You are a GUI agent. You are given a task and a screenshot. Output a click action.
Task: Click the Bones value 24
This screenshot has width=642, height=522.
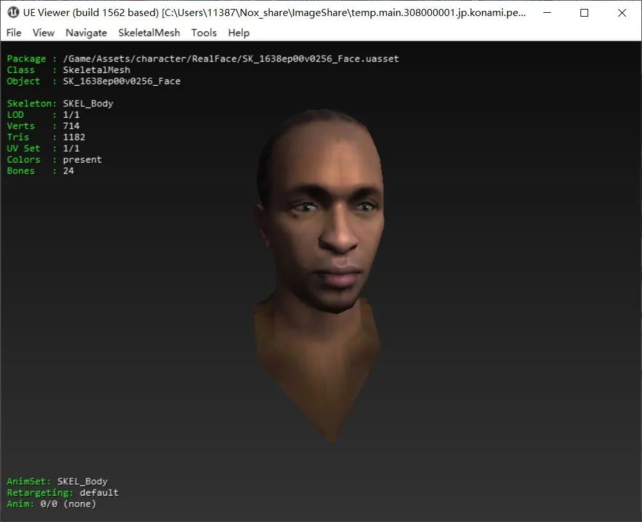(69, 171)
